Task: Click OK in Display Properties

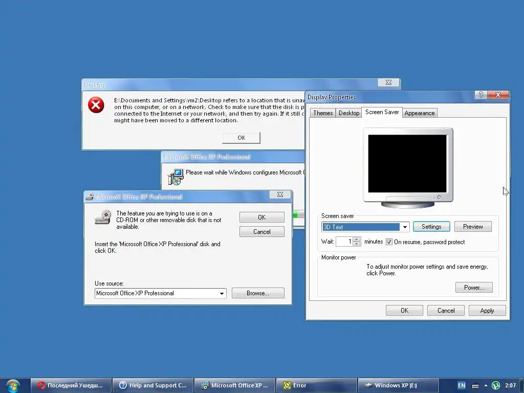Action: click(x=404, y=311)
